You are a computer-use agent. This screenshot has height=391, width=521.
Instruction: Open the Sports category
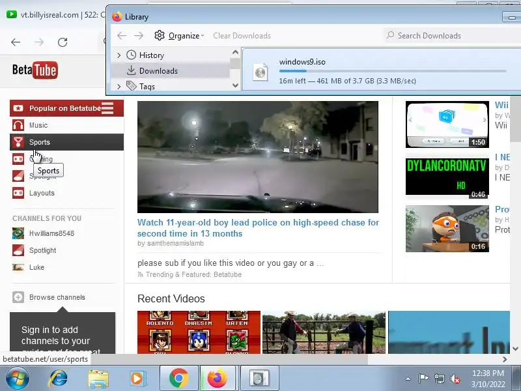[67, 142]
